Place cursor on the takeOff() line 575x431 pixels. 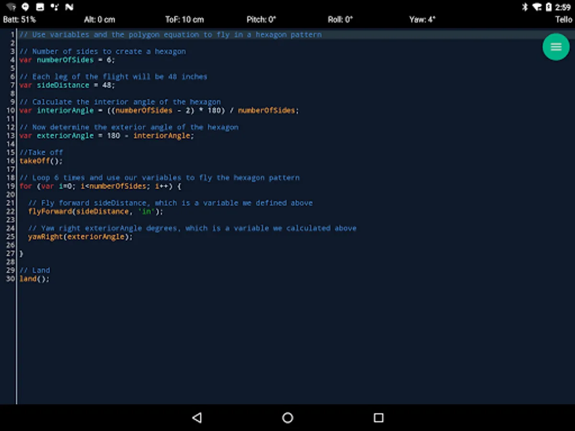[x=41, y=161]
